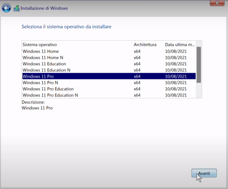Click the list's vertical scrollbar thumb

coord(199,65)
